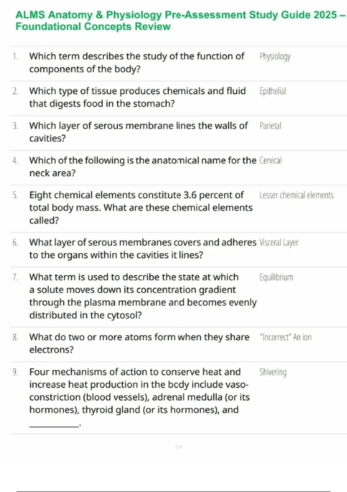Click the "1/9" page number indicator
347x492 pixels.
click(179, 447)
